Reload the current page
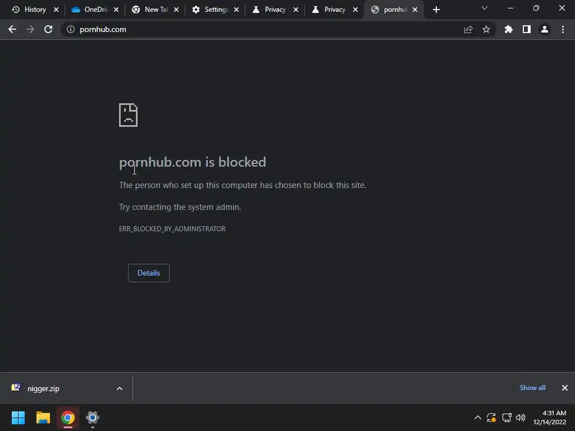 [48, 29]
